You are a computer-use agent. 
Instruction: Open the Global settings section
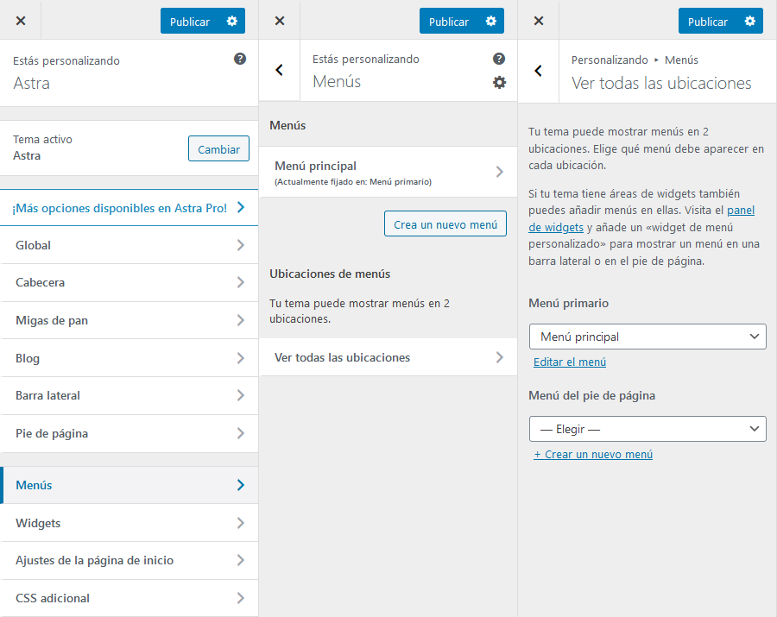pyautogui.click(x=129, y=245)
